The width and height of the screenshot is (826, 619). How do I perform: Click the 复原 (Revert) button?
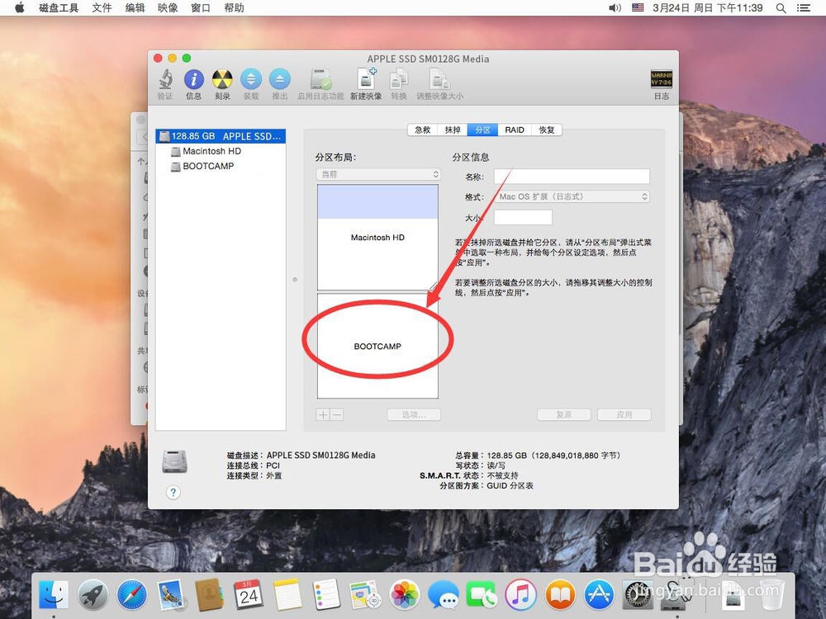click(x=564, y=415)
